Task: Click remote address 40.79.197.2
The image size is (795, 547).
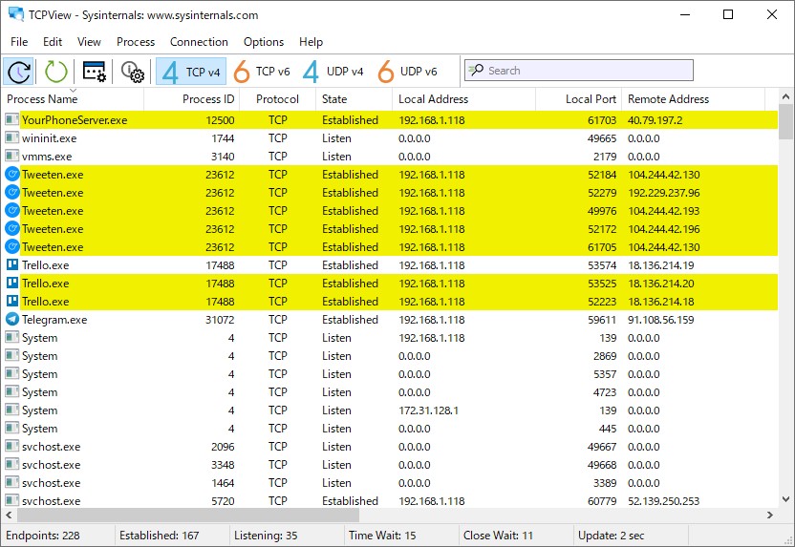Action: point(655,120)
